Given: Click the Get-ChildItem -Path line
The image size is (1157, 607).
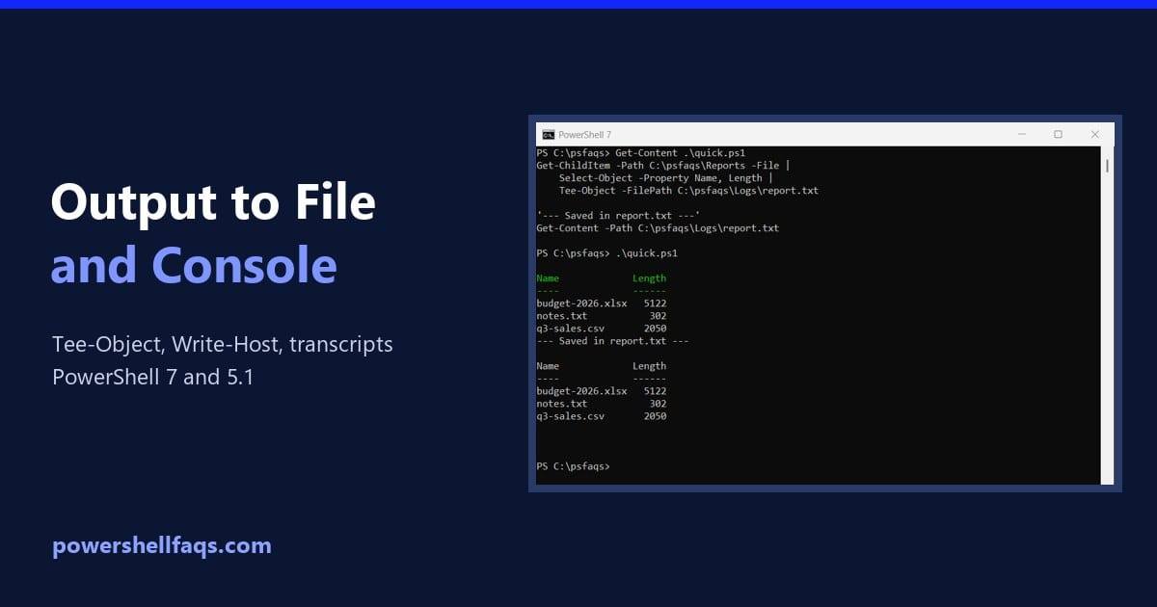Looking at the screenshot, I should pyautogui.click(x=663, y=166).
